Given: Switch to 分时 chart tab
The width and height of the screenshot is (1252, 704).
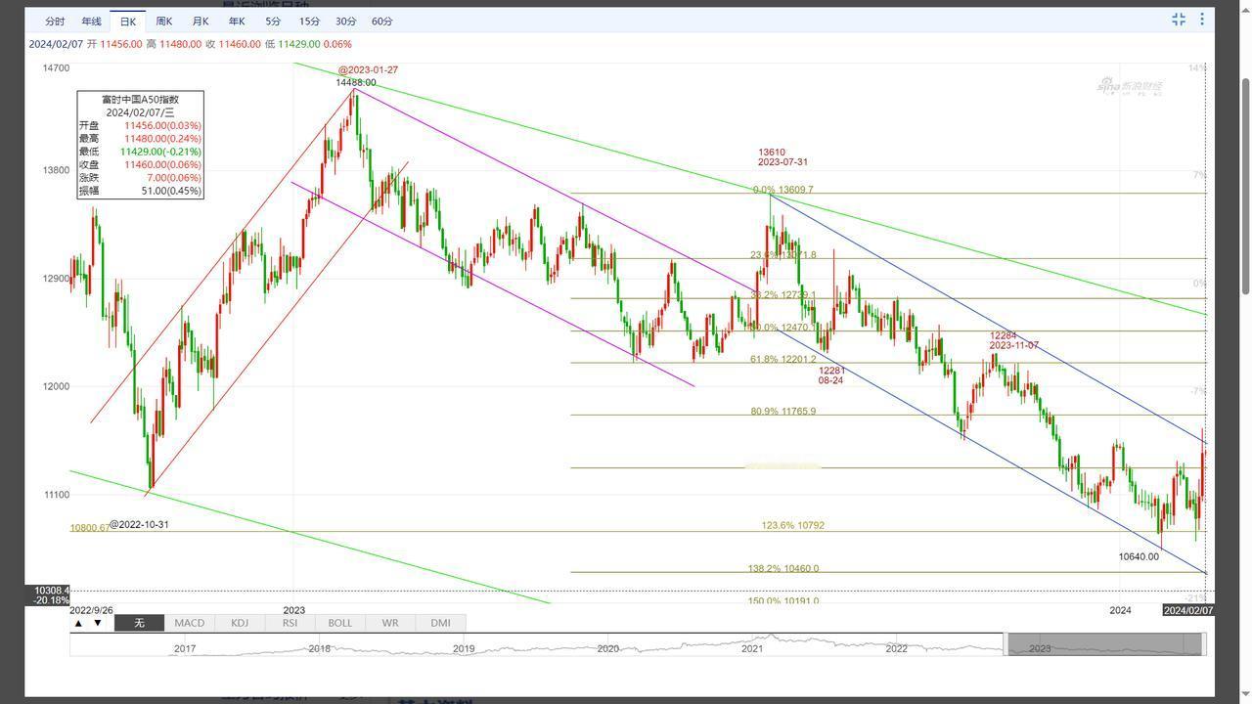Looking at the screenshot, I should pyautogui.click(x=55, y=22).
